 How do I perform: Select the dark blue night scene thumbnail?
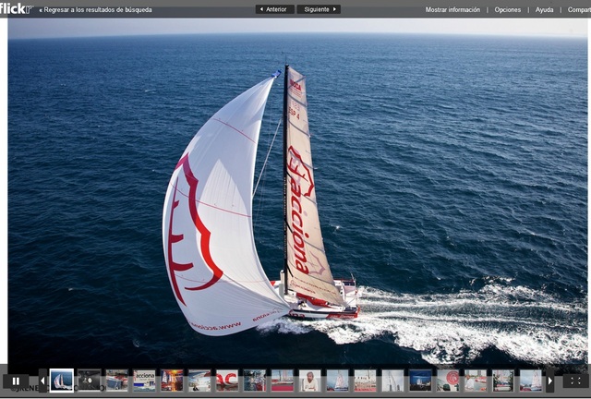click(x=421, y=381)
